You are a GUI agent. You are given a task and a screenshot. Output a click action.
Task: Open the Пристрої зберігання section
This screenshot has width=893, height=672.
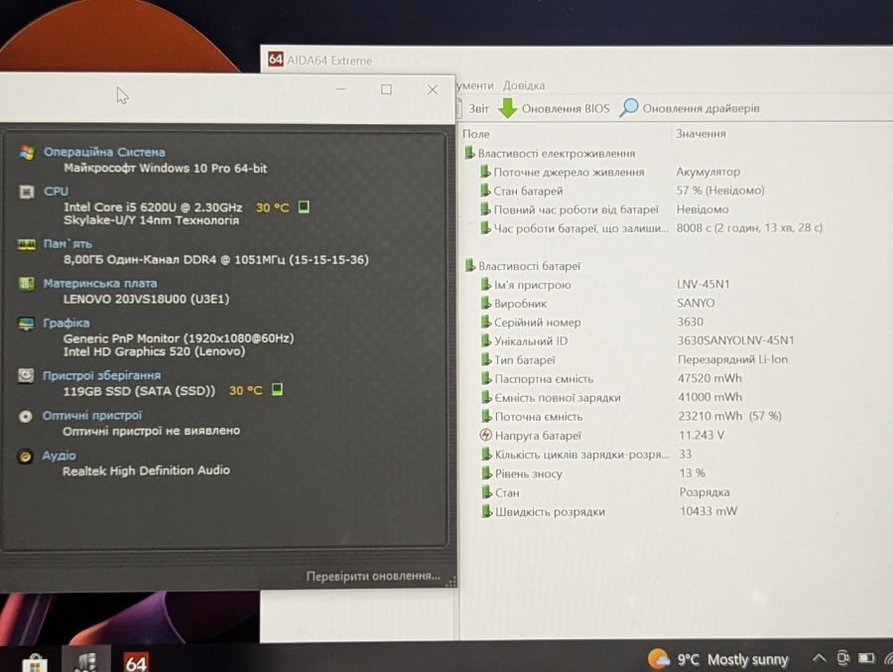click(101, 375)
